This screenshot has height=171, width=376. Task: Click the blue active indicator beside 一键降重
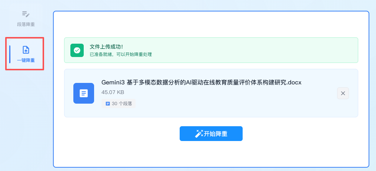[x=10, y=54]
